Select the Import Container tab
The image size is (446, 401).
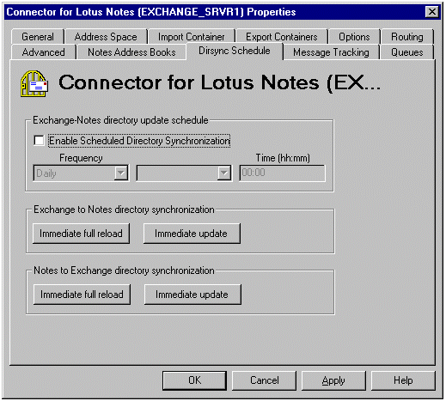[x=191, y=37]
